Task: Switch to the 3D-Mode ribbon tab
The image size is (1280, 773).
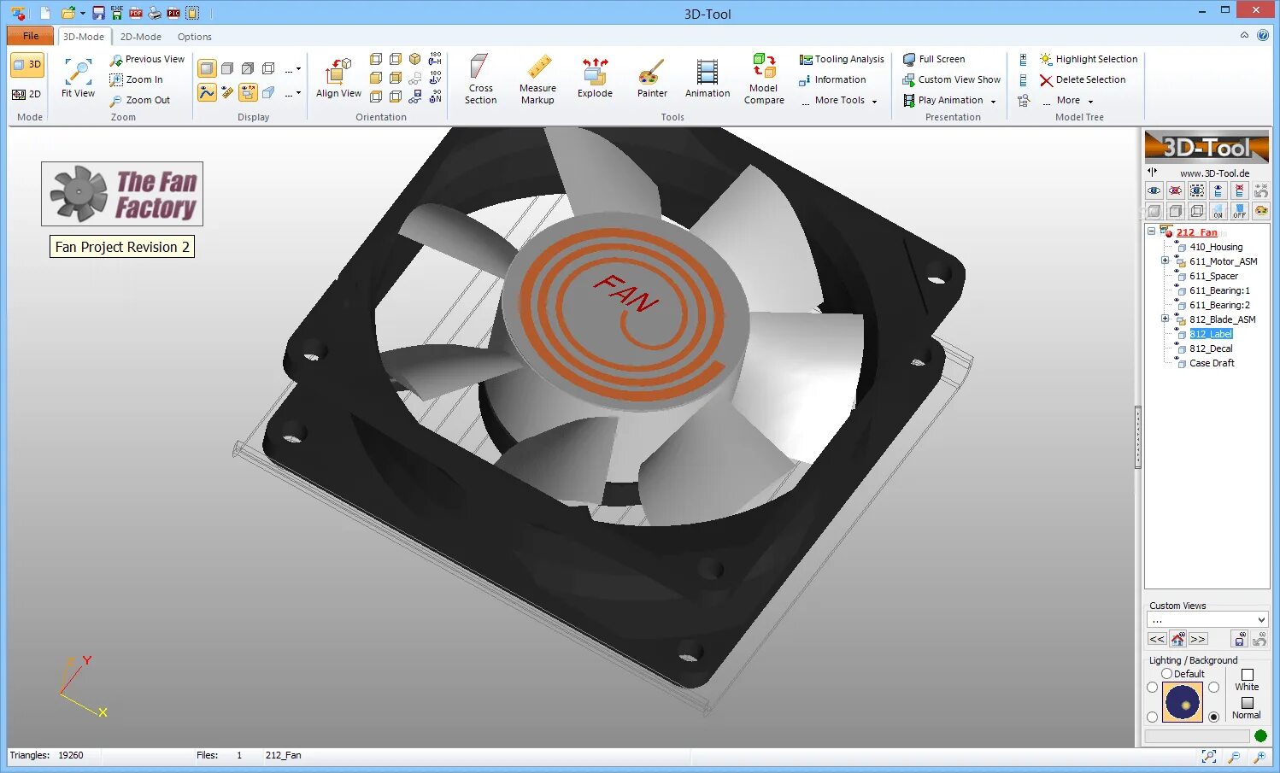Action: pos(84,37)
